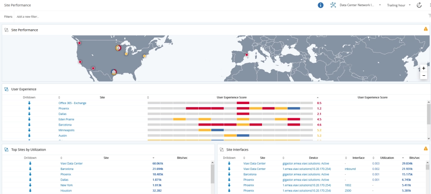Click the filter funnel icon
The height and width of the screenshot is (194, 431).
(429, 16)
